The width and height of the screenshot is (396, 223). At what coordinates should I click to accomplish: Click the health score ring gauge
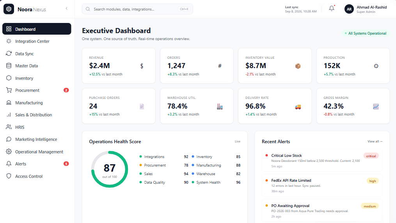(110, 169)
